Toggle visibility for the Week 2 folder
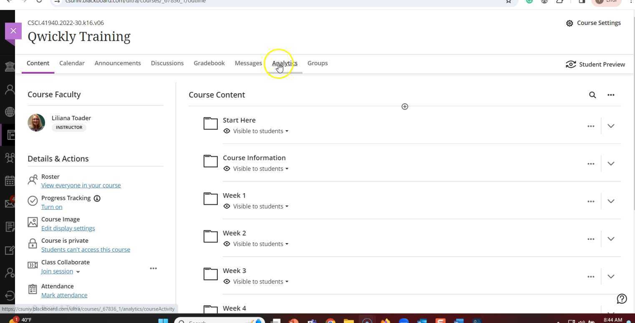Screen dimensions: 635x323 coord(256,243)
